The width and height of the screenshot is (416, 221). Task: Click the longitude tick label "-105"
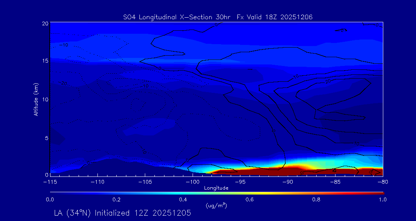(x=145, y=182)
